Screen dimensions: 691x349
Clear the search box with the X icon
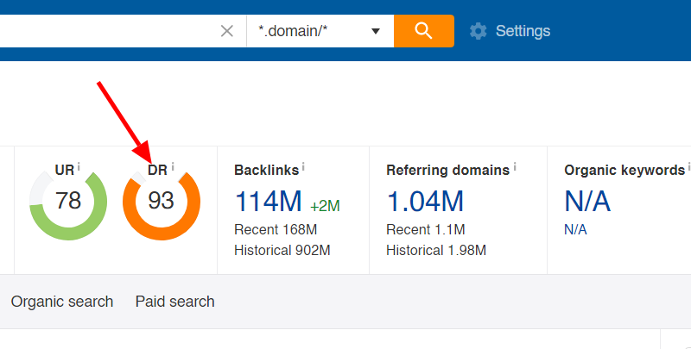pos(227,31)
